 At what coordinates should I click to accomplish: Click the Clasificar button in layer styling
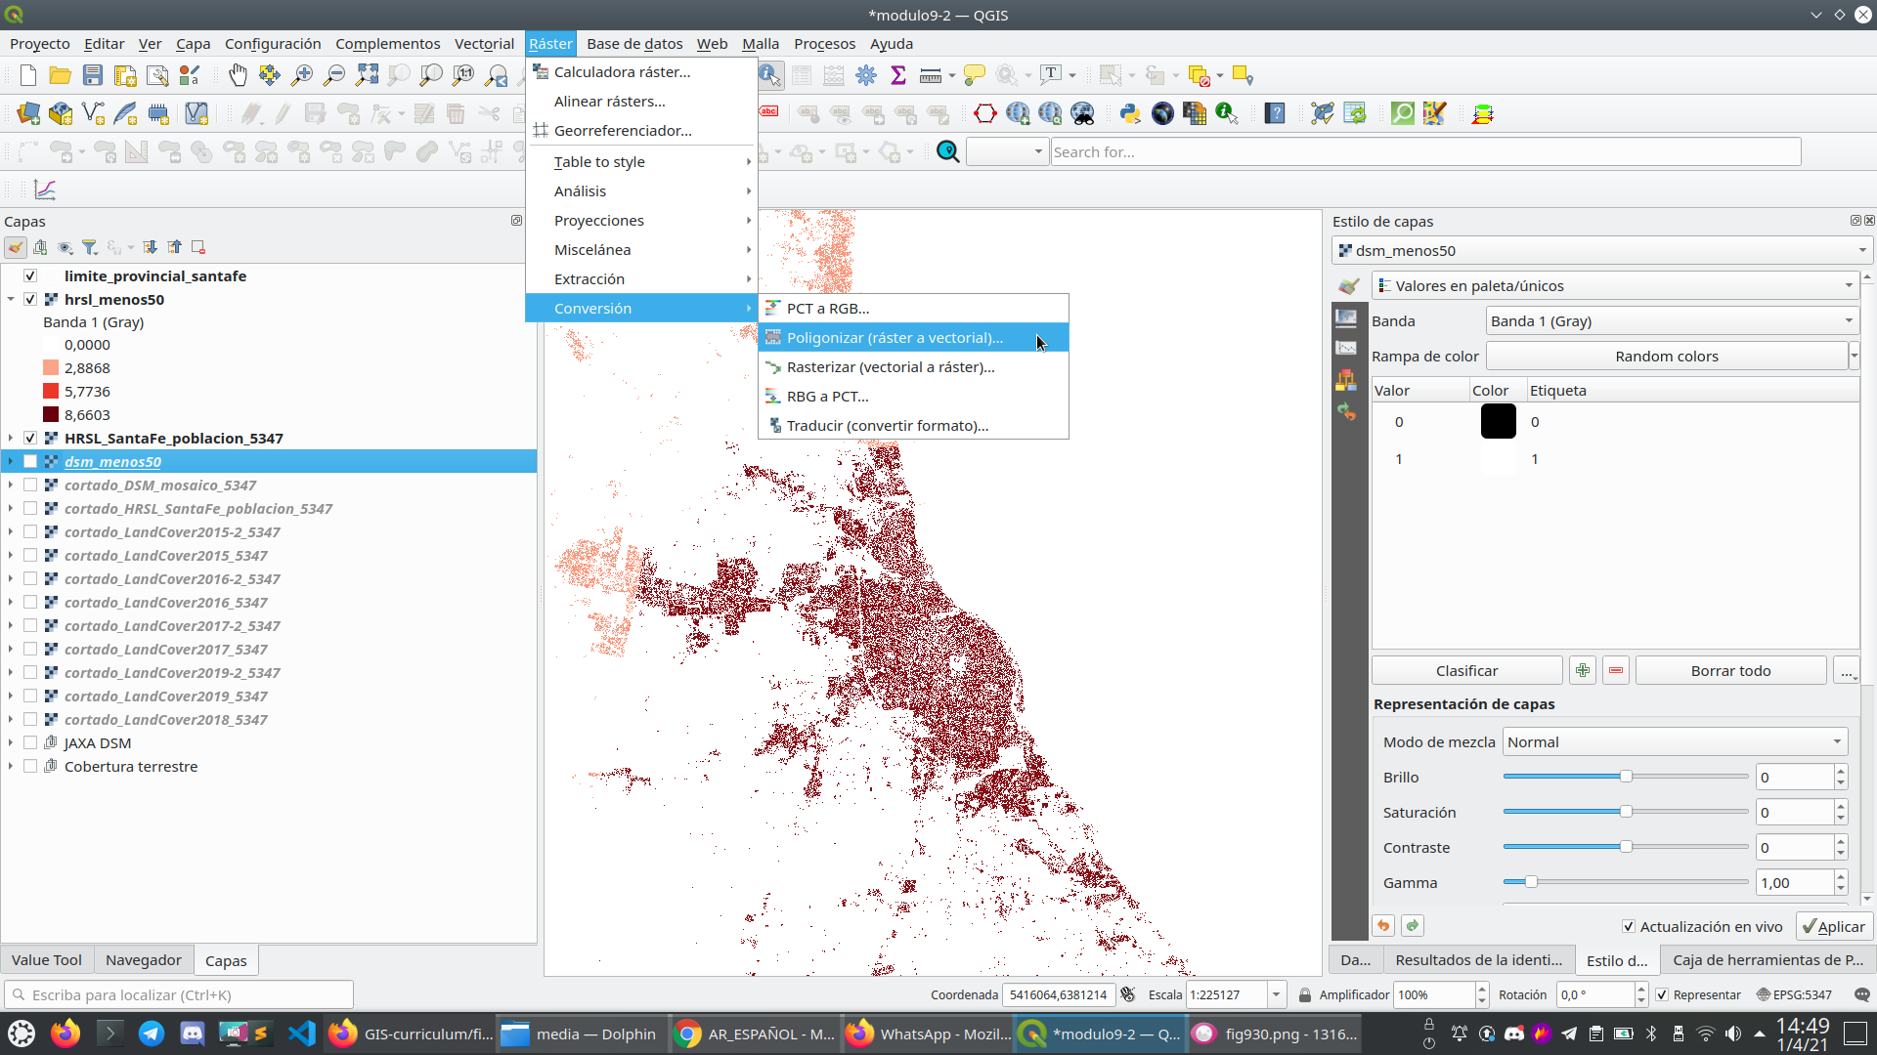1467,670
